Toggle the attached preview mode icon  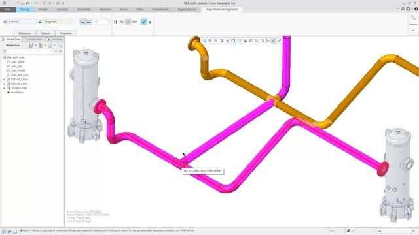pos(128,22)
